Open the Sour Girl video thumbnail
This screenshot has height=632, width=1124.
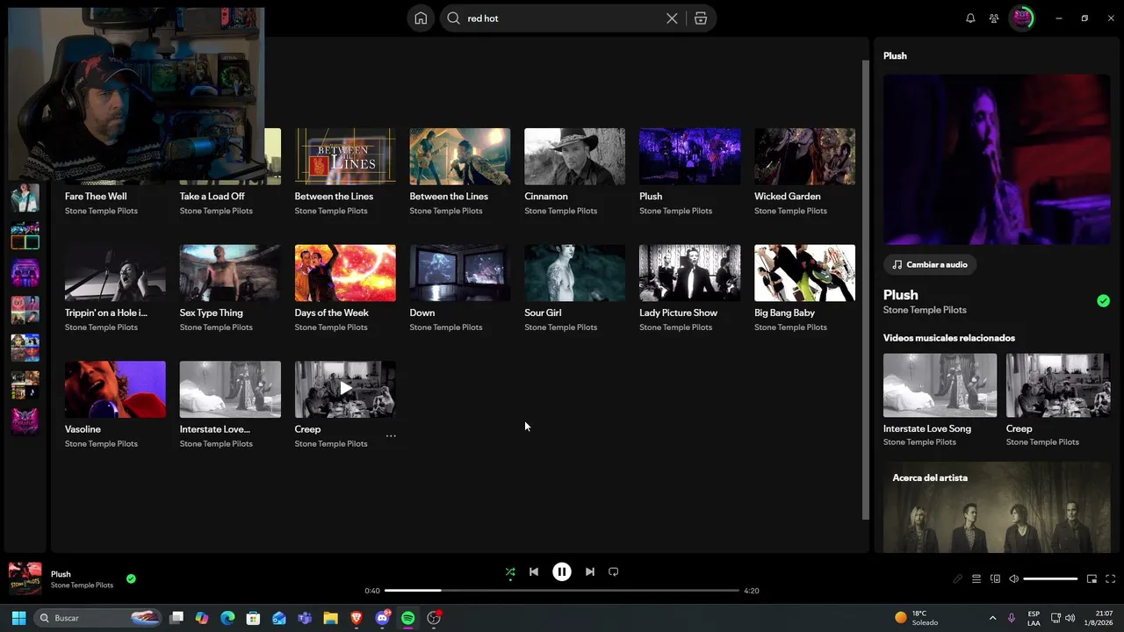tap(574, 273)
